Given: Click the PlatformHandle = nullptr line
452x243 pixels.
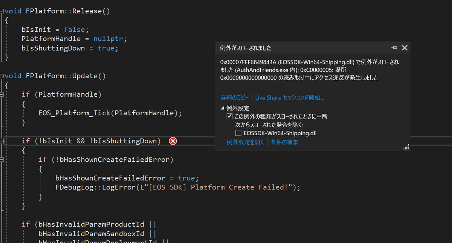Looking at the screenshot, I should coord(74,39).
